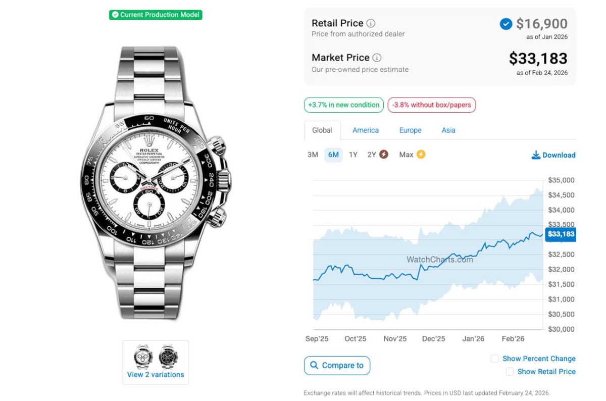Click the Current Production Model check icon

coord(115,15)
